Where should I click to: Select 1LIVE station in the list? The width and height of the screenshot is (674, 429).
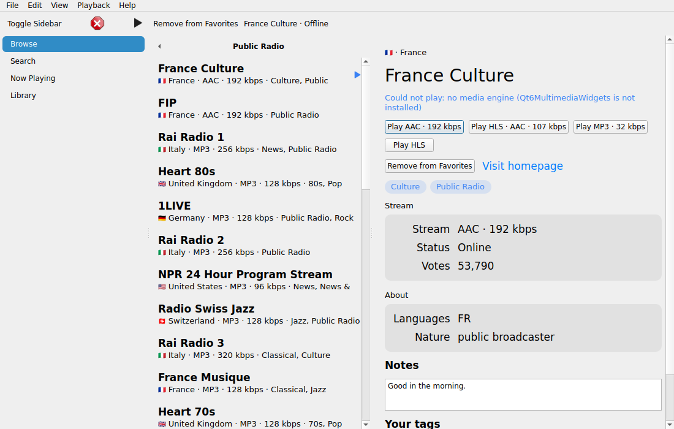point(259,212)
